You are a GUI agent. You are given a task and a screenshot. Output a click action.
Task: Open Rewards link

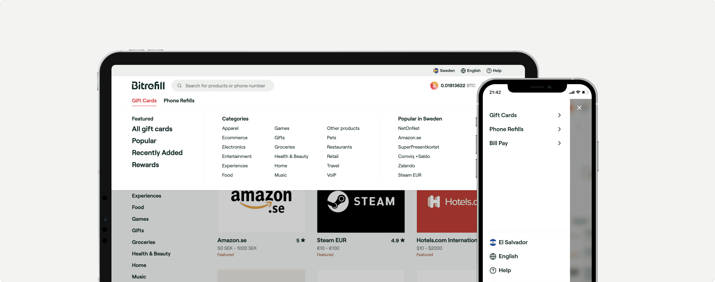[x=145, y=165]
